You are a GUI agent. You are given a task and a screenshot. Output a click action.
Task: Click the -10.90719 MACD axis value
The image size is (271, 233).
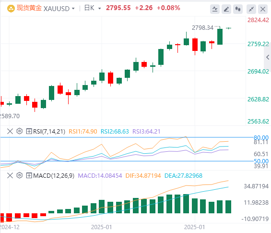click(x=255, y=219)
